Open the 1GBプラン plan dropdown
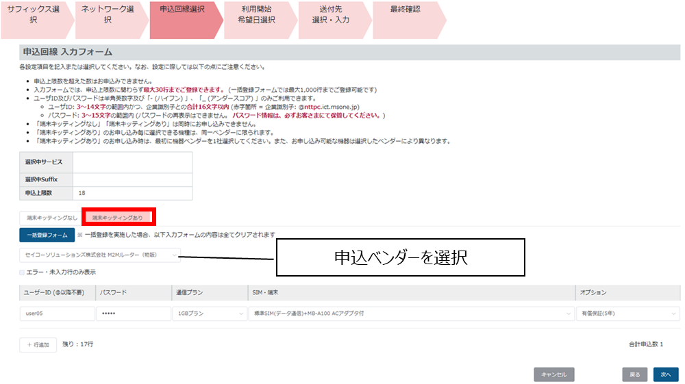The width and height of the screenshot is (685, 384). 210,313
